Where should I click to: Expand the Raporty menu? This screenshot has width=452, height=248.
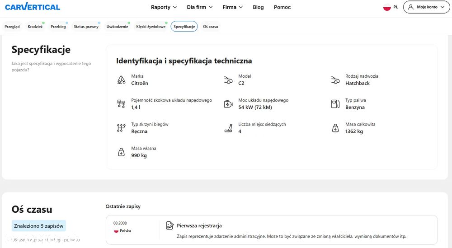[164, 7]
